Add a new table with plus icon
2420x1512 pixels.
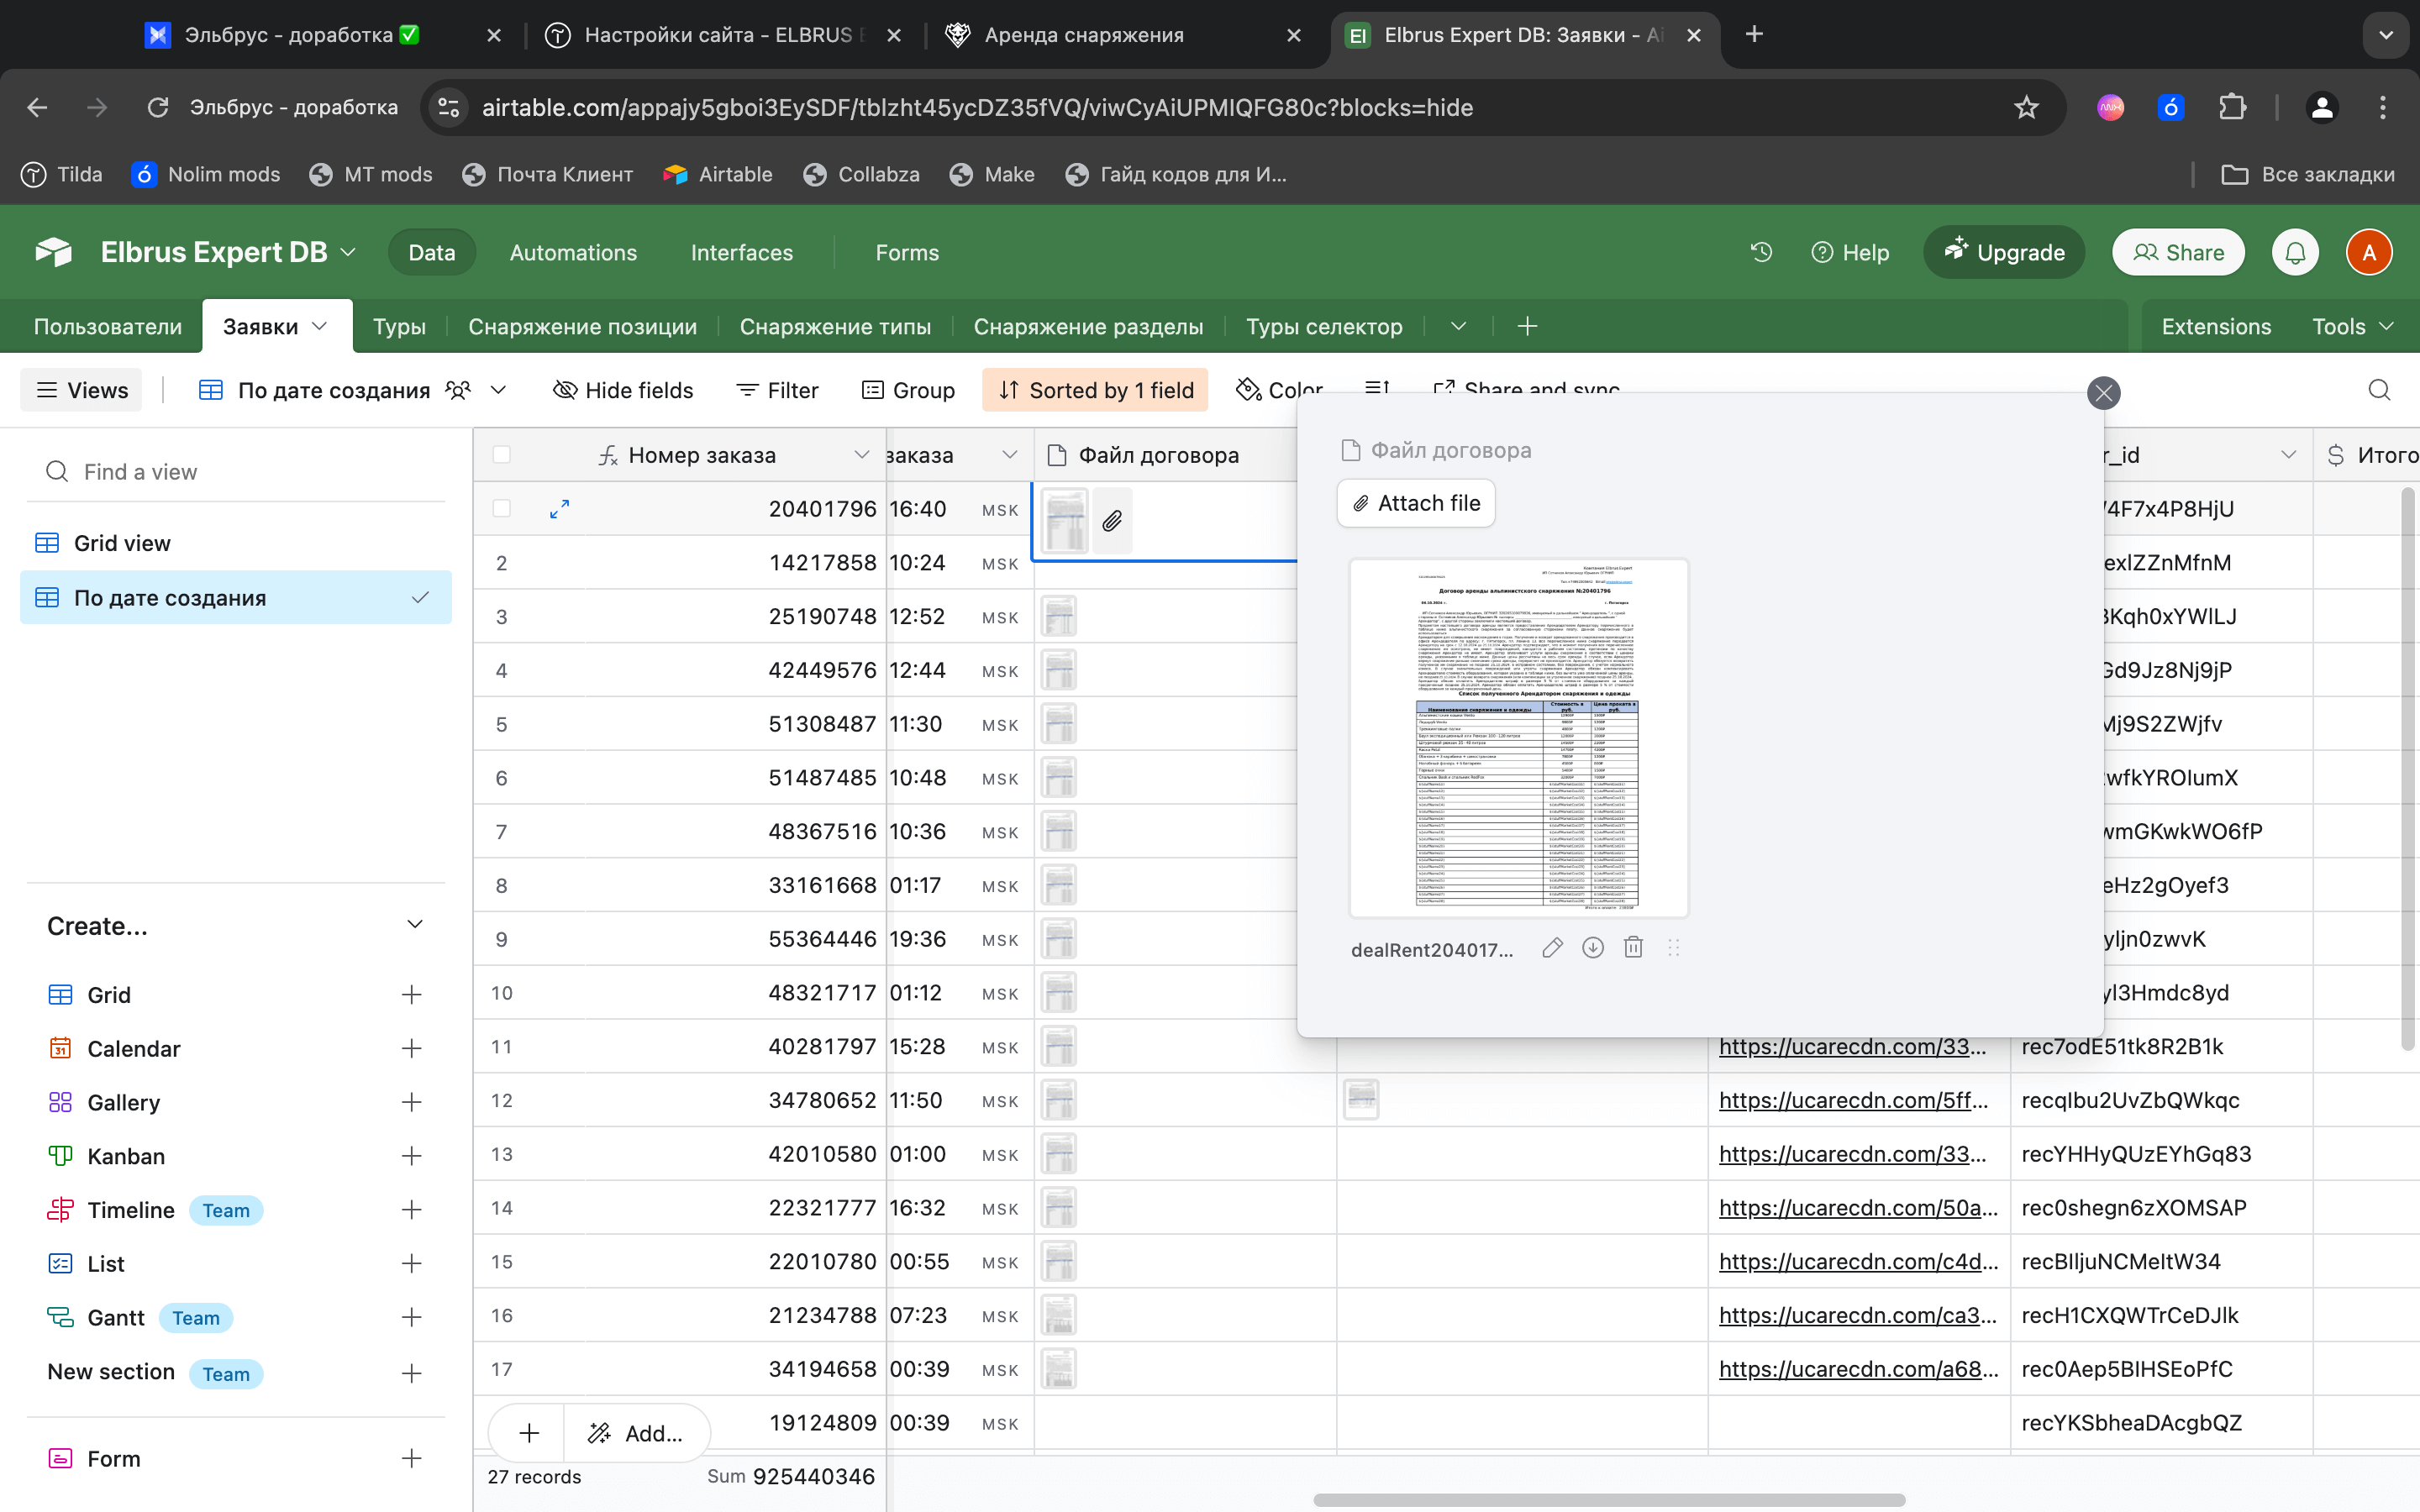tap(1527, 326)
